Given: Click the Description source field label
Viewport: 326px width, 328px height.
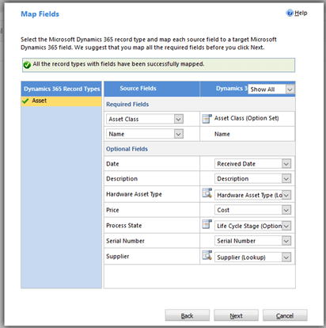Looking at the screenshot, I should [122, 179].
